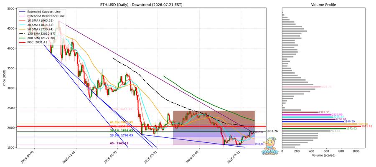Click the '400' volume axis tick

coord(312,151)
